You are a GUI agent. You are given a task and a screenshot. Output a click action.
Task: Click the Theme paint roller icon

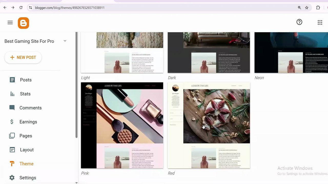[12, 164]
